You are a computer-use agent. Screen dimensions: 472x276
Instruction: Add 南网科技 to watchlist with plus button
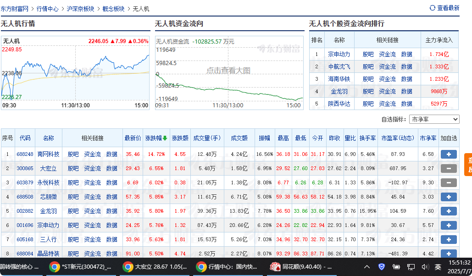(x=449, y=154)
